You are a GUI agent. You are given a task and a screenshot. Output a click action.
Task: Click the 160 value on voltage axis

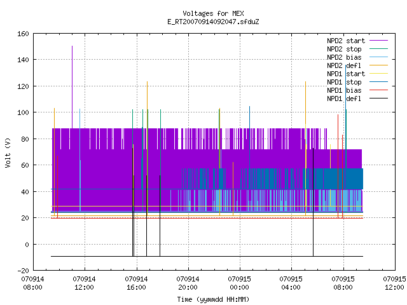(23, 34)
